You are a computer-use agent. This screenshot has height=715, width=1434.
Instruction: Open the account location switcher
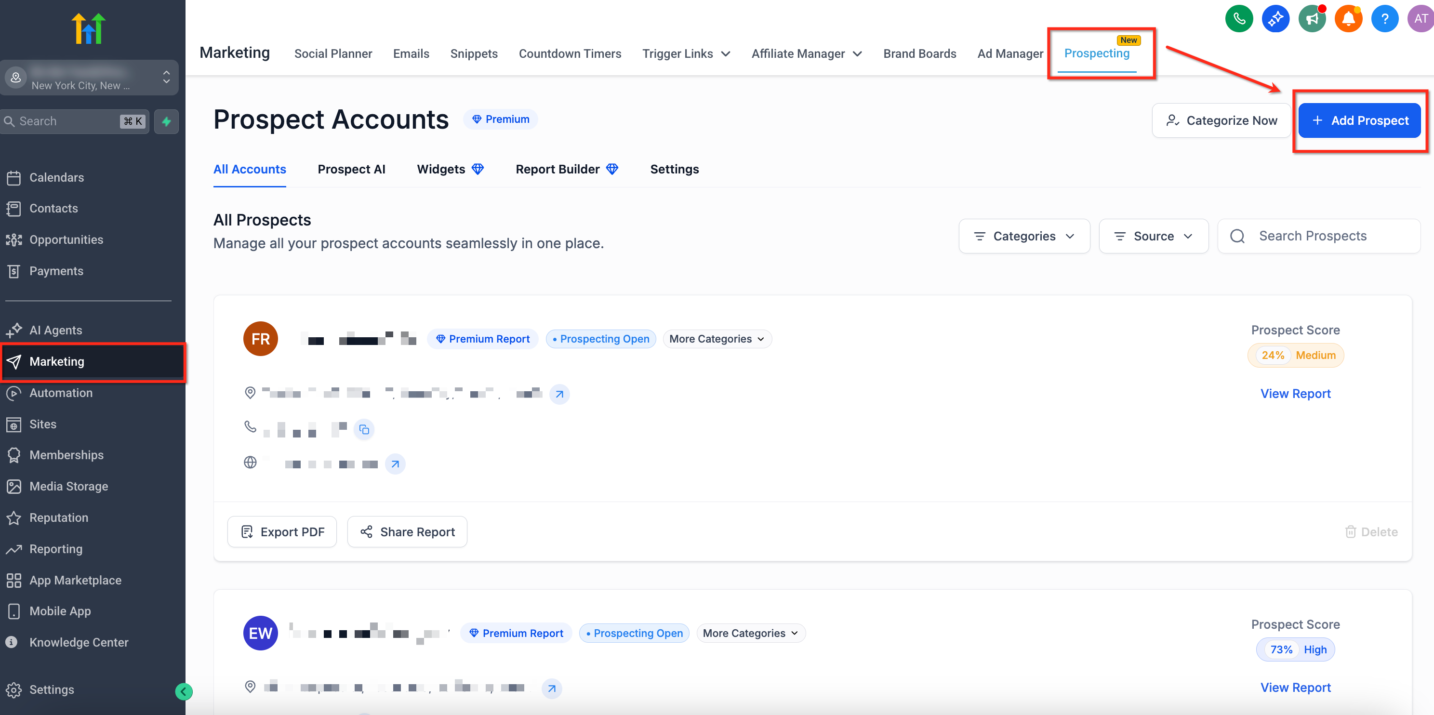(x=89, y=78)
